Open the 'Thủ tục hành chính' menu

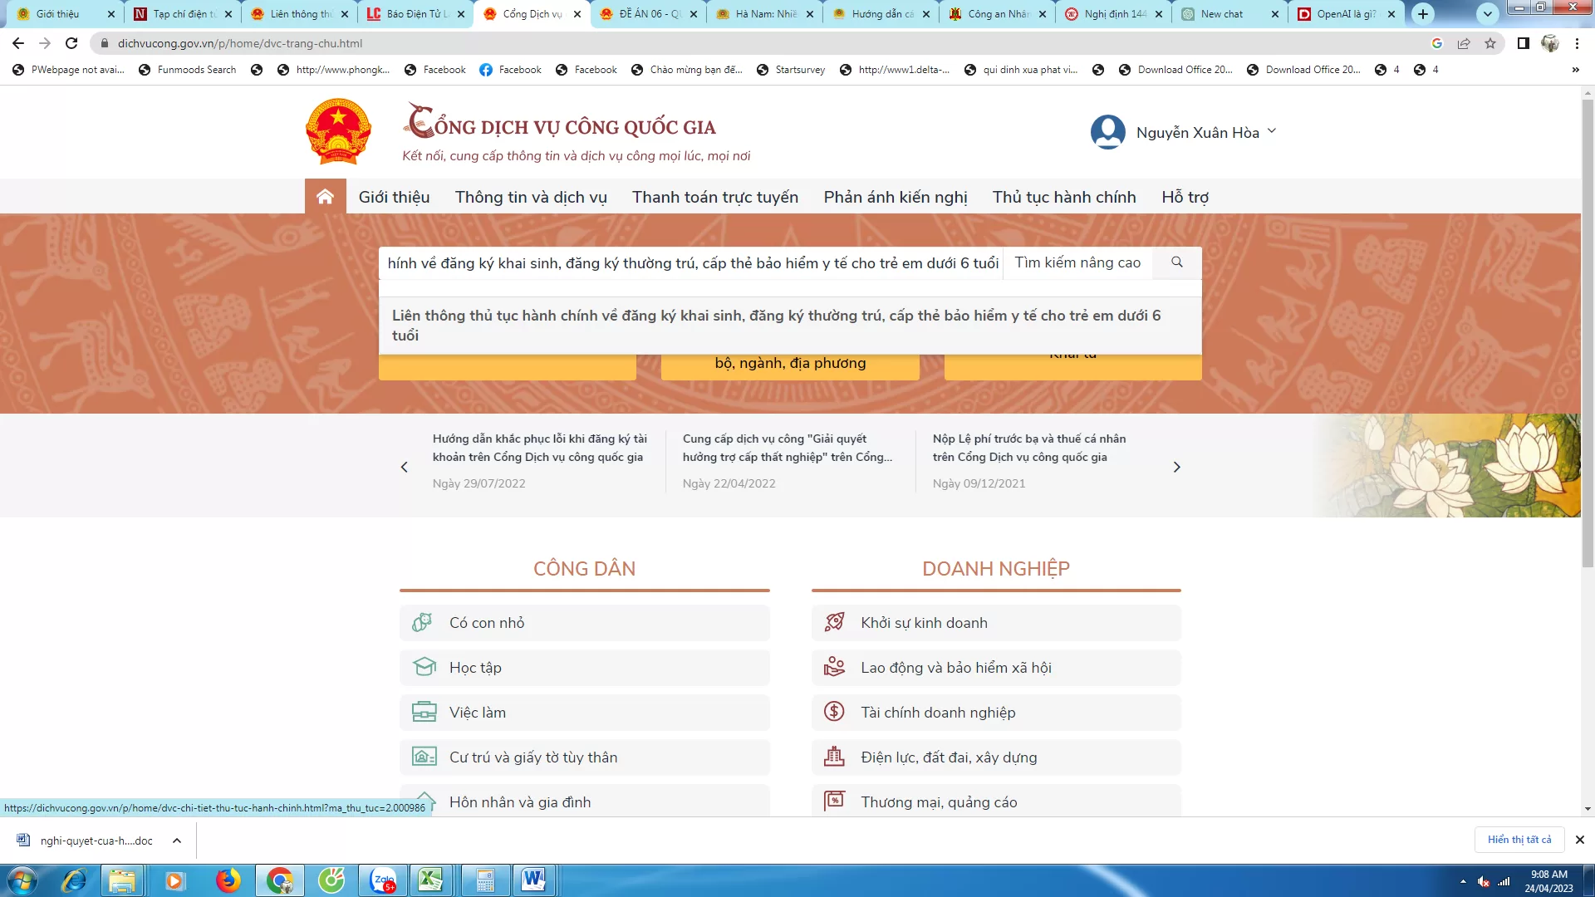1064,197
